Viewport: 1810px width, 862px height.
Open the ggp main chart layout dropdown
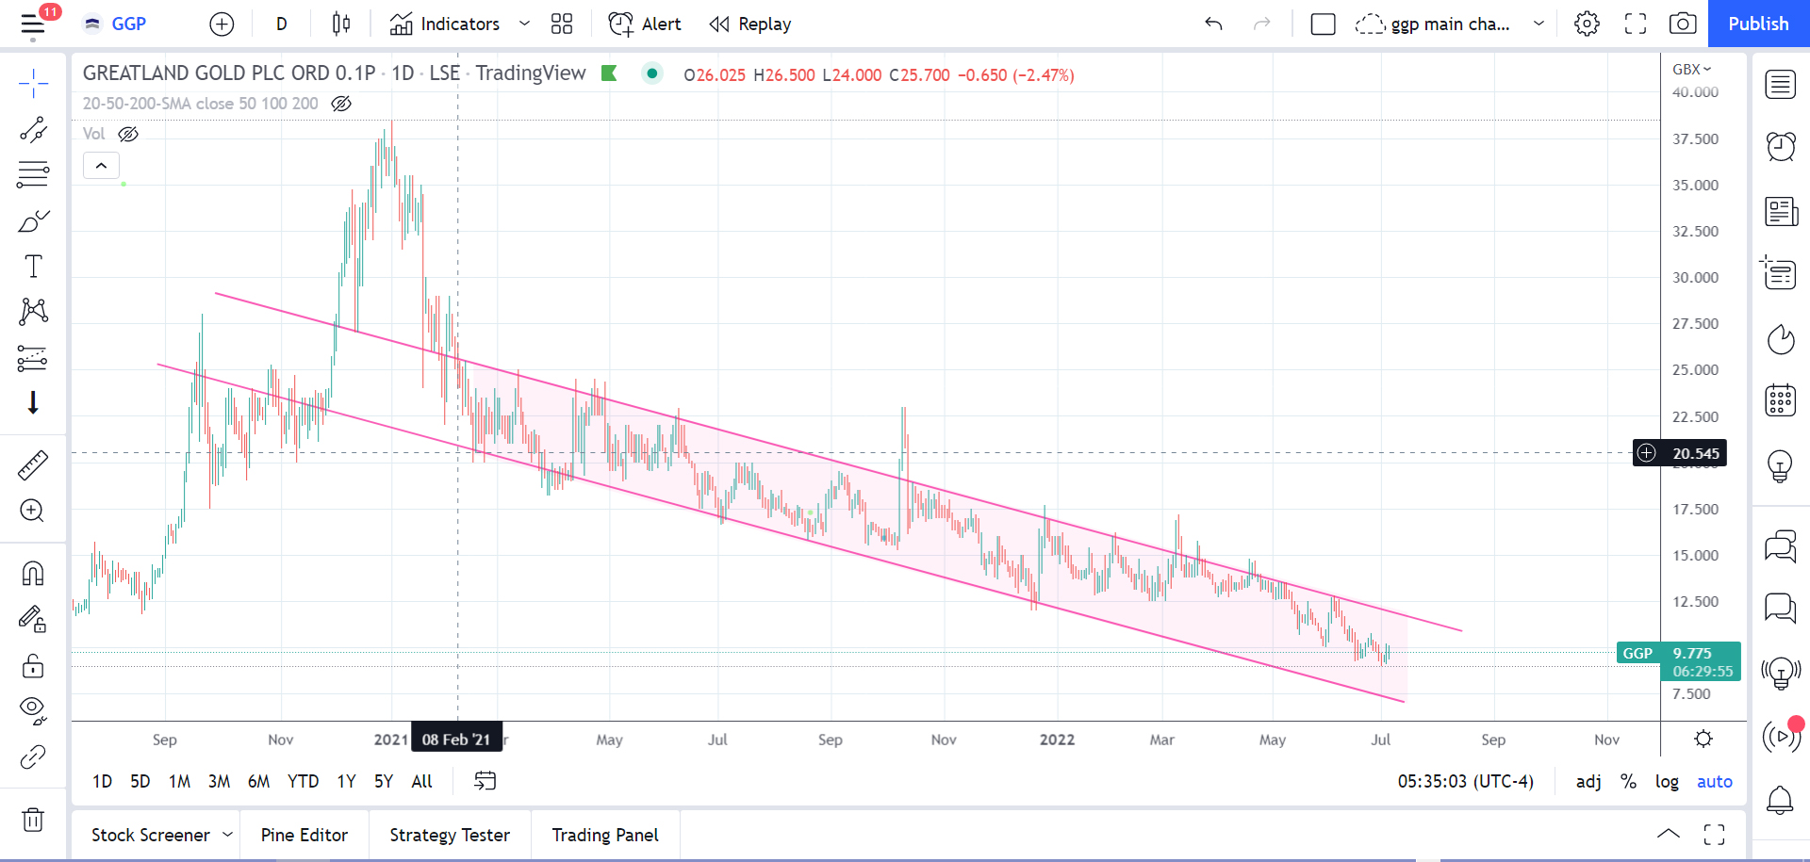[x=1538, y=24]
